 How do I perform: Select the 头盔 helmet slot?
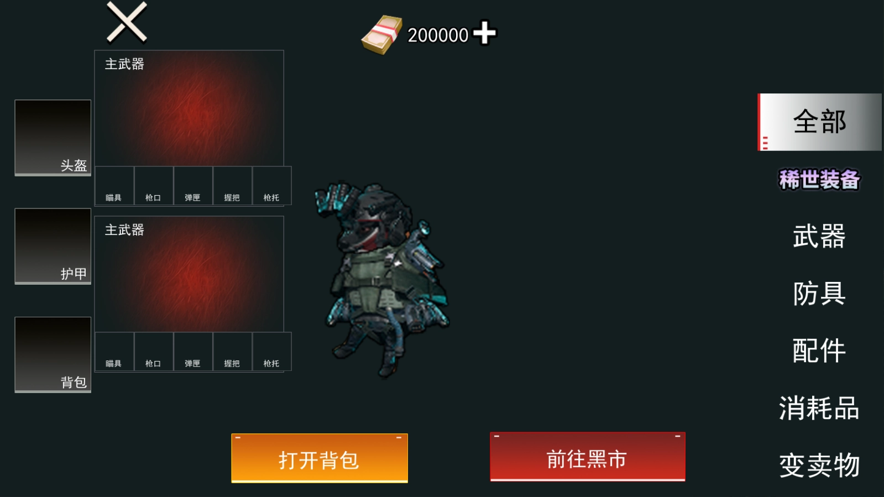pyautogui.click(x=53, y=138)
